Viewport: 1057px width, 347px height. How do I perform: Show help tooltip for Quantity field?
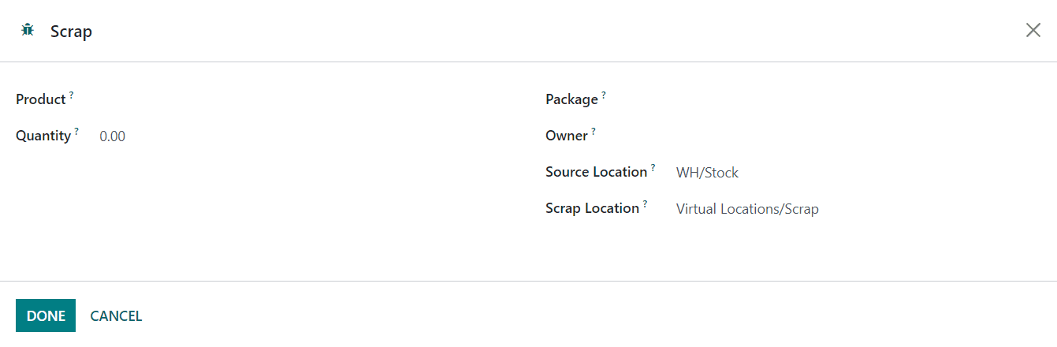pyautogui.click(x=76, y=131)
